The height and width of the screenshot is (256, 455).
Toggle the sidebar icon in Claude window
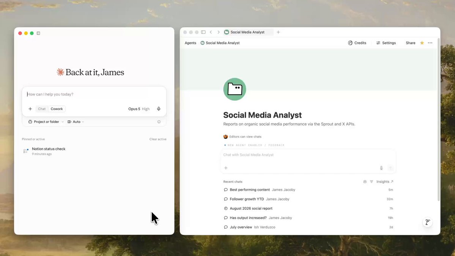[38, 33]
